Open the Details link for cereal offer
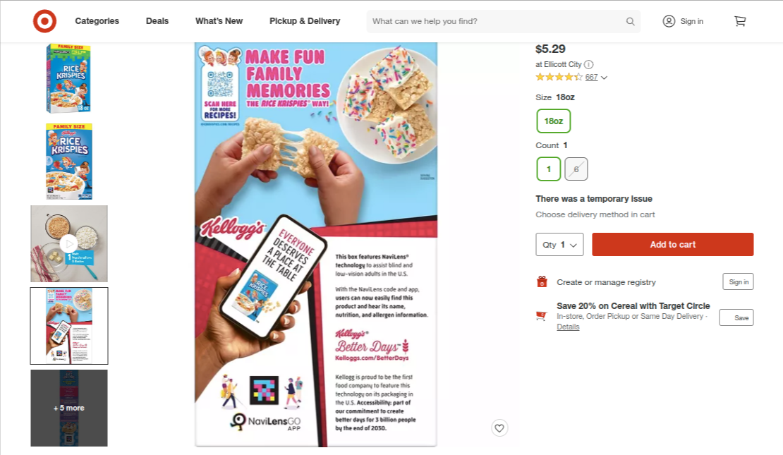This screenshot has height=455, width=783. (x=568, y=327)
